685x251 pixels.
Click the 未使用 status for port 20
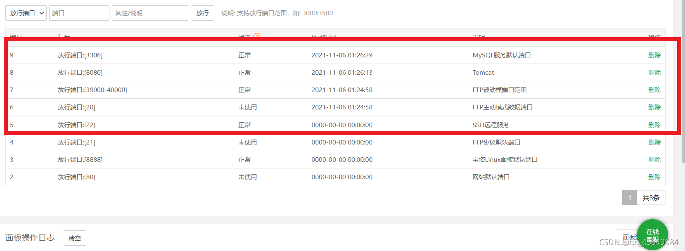click(x=247, y=107)
